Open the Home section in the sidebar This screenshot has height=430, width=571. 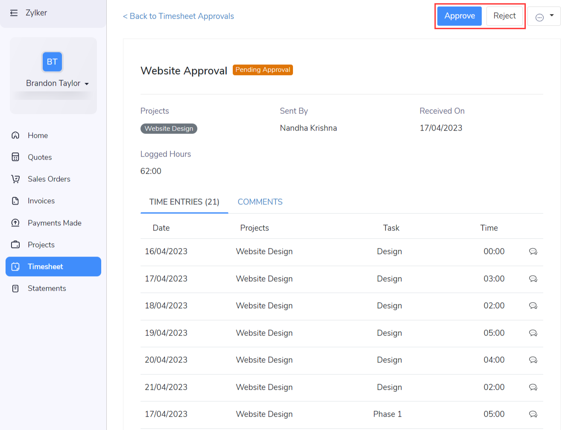pyautogui.click(x=38, y=135)
